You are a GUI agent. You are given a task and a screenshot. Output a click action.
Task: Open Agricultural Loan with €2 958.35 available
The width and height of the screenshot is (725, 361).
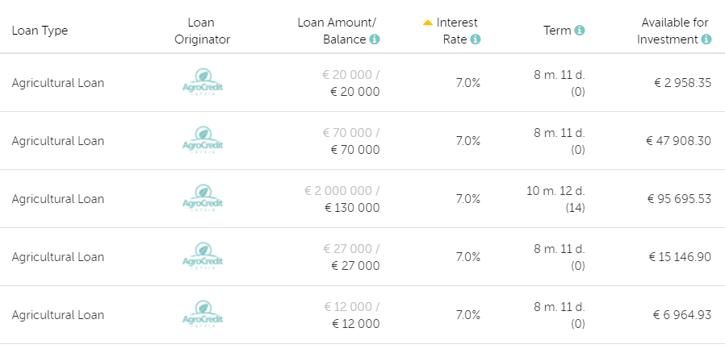[x=58, y=83]
